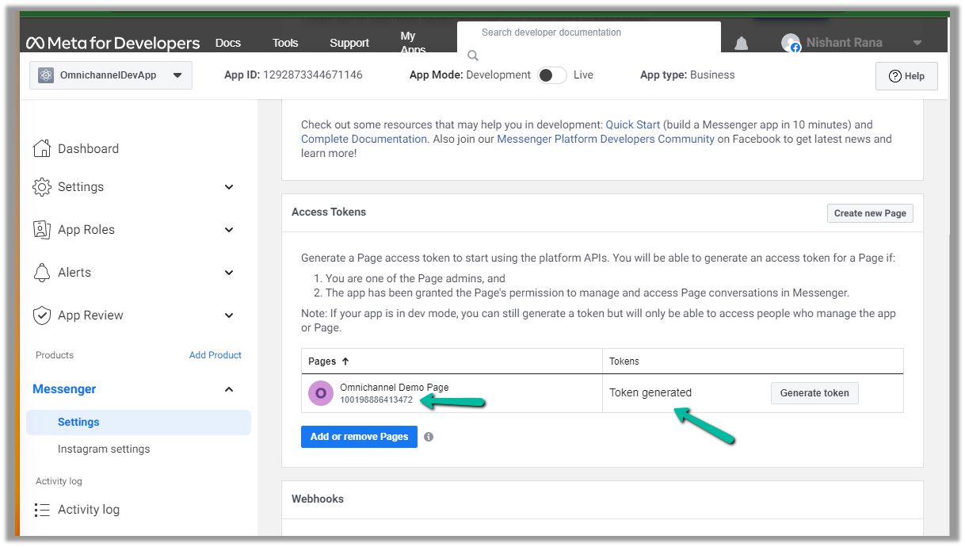Toggle App Mode from Development to Live
Viewport: 965px width, 547px height.
[x=552, y=75]
